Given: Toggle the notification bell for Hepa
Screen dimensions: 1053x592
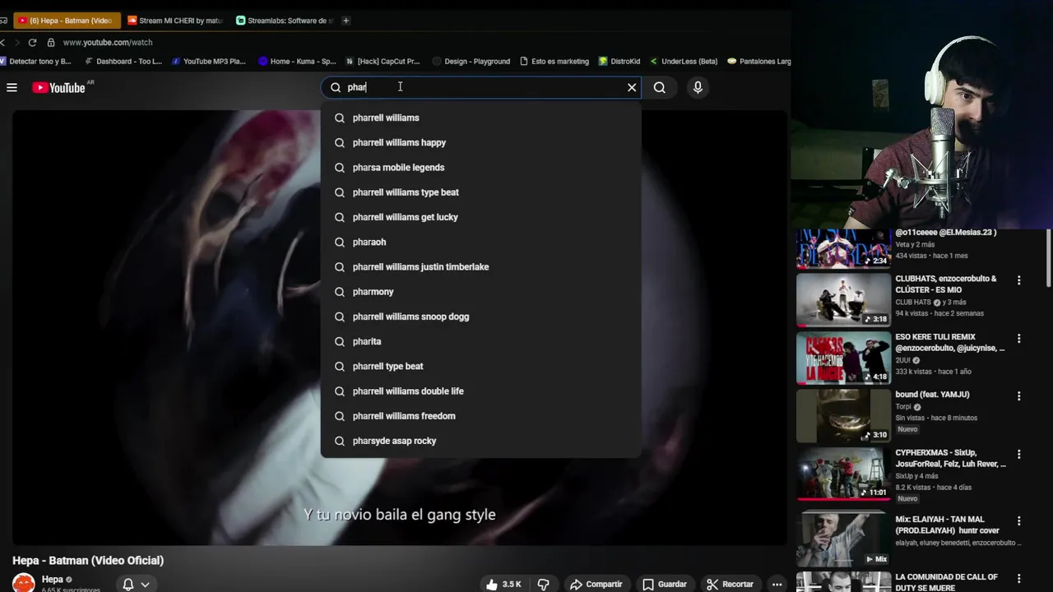Looking at the screenshot, I should pos(128,585).
